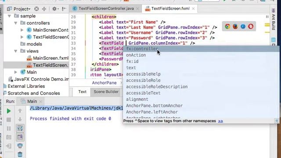Click the pi icon in completion popup
This screenshot has width=281, height=158.
tap(277, 121)
